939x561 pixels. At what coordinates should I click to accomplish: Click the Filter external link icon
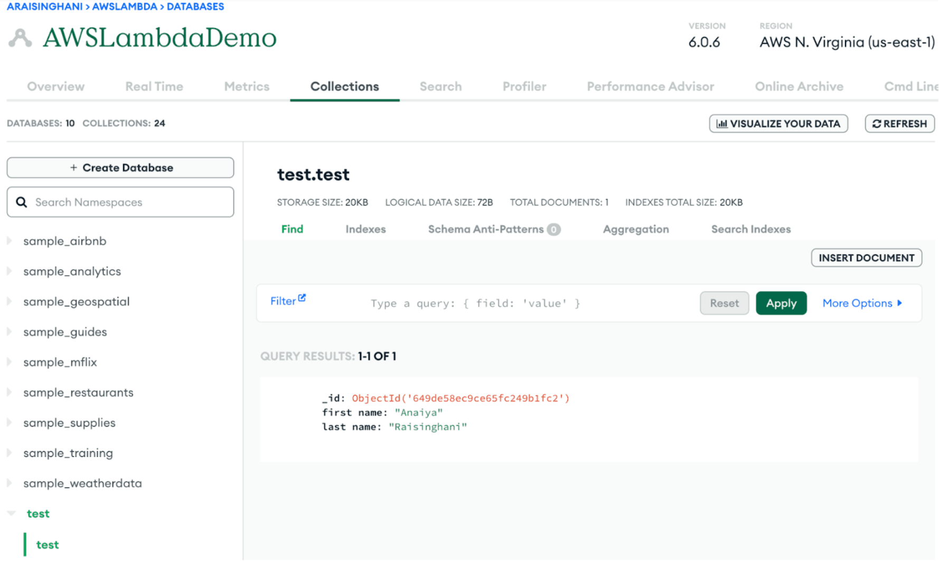[x=302, y=298]
